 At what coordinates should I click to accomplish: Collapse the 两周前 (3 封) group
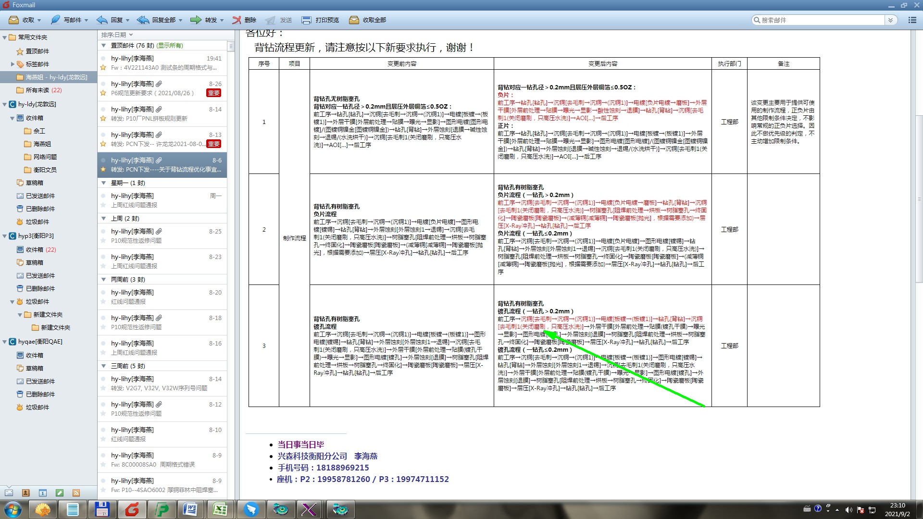point(103,280)
